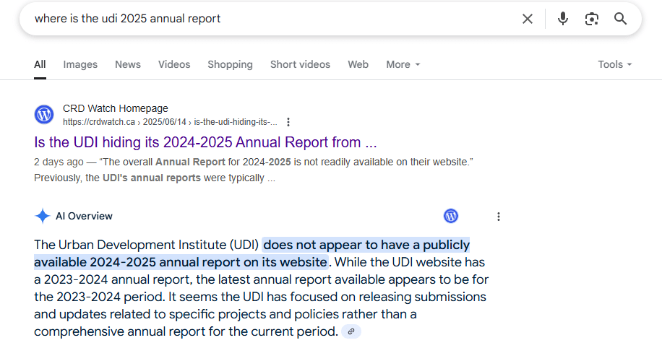The width and height of the screenshot is (662, 361).
Task: Switch to the Images tab
Action: point(80,64)
